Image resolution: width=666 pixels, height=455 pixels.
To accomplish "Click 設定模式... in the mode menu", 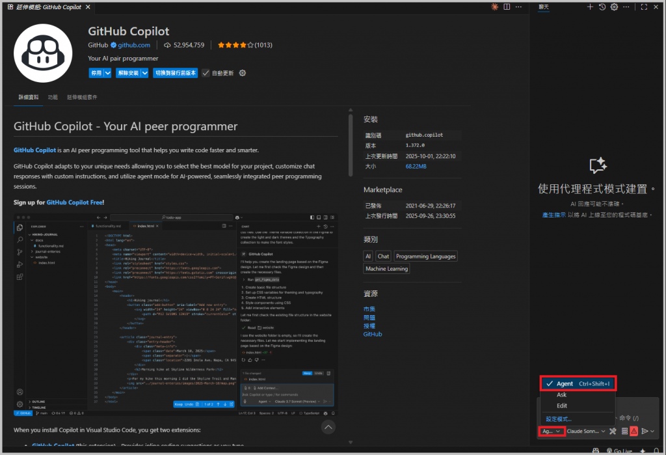I will point(559,419).
